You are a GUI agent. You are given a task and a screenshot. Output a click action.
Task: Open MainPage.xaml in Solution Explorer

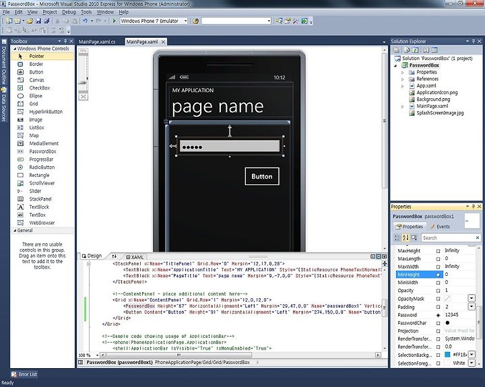pyautogui.click(x=432, y=106)
